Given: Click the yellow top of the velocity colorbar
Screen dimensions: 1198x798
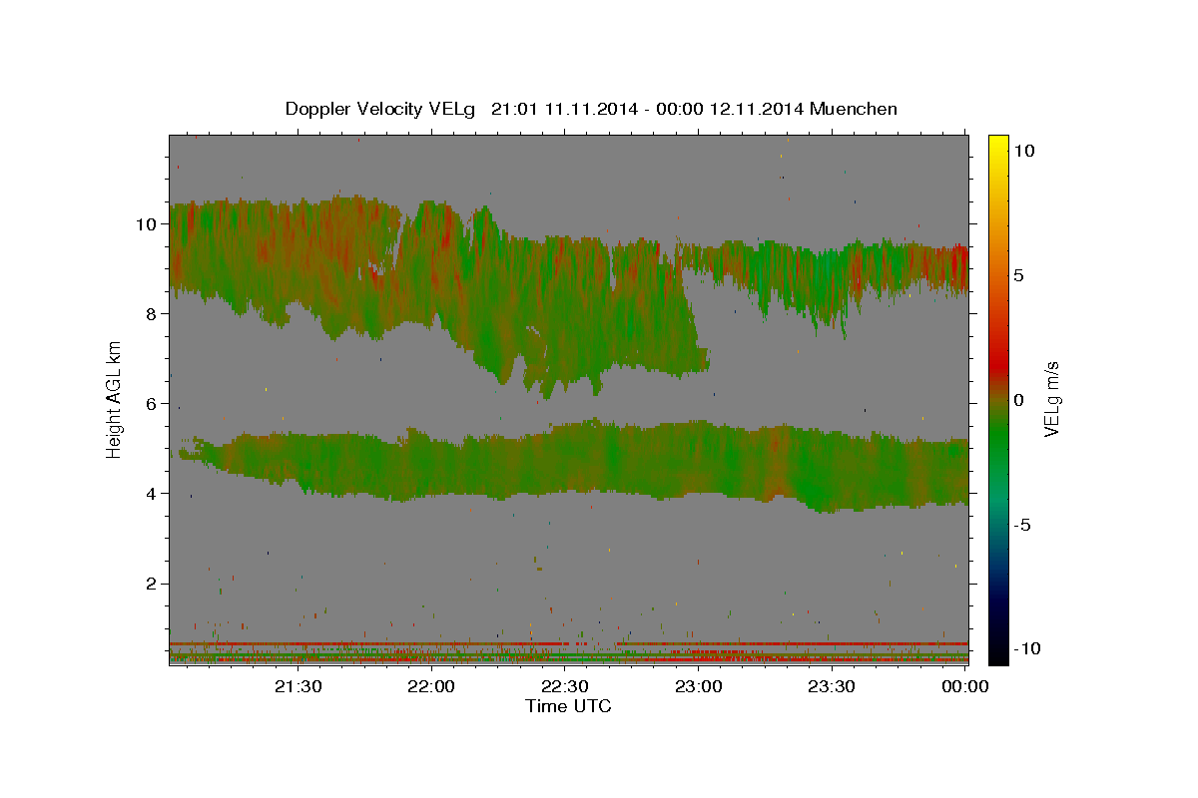Looking at the screenshot, I should pos(997,143).
